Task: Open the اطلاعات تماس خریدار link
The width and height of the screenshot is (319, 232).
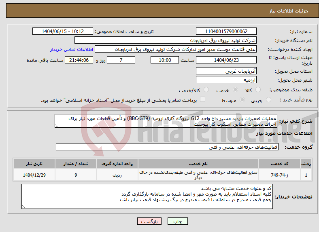Action: [72, 49]
